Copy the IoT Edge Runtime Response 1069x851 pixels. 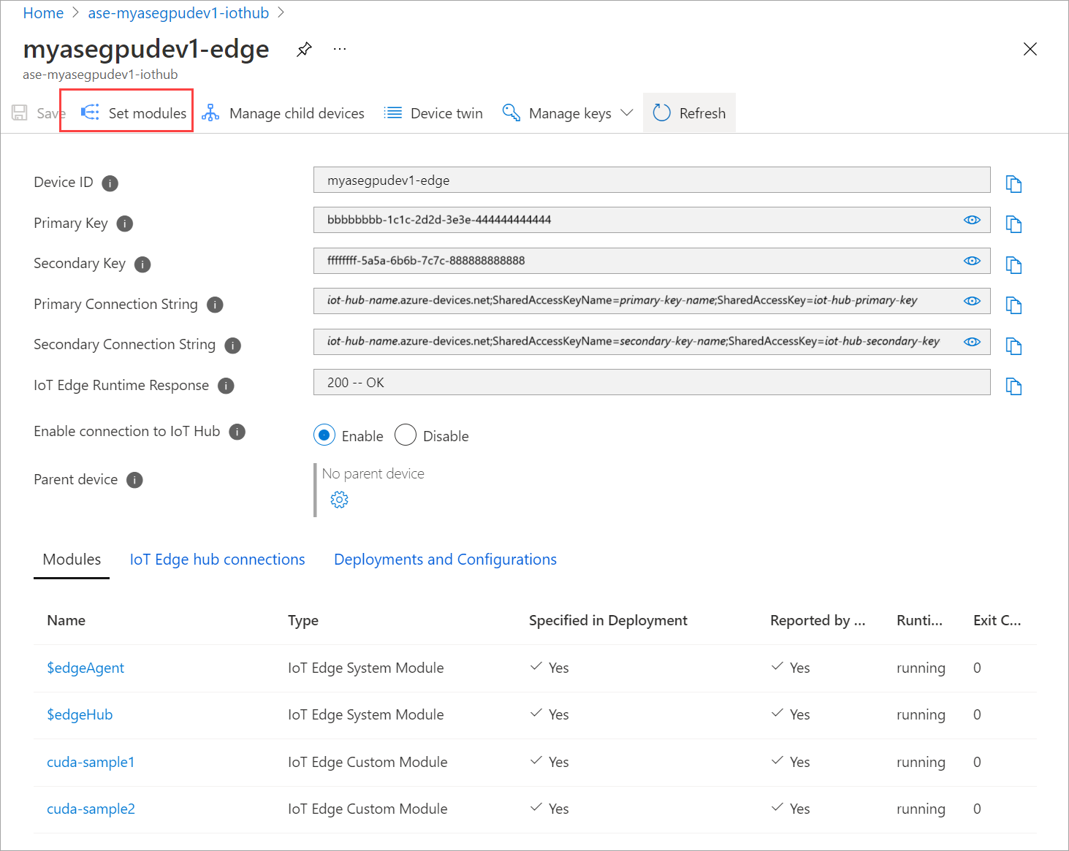[x=1013, y=386]
